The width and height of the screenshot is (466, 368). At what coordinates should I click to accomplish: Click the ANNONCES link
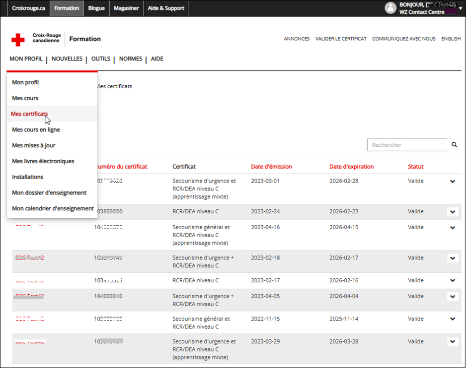point(297,39)
